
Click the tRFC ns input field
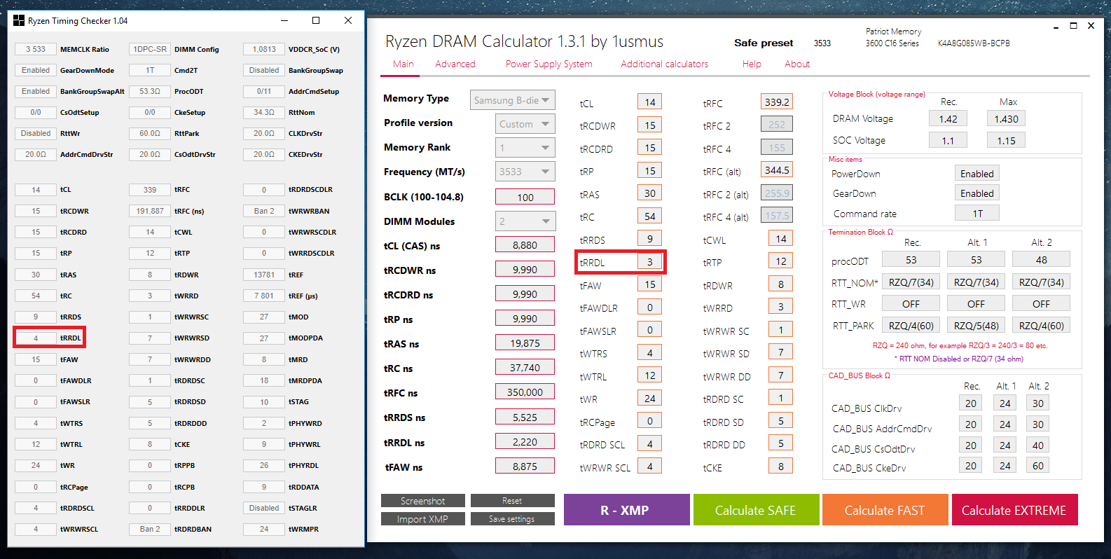point(525,392)
